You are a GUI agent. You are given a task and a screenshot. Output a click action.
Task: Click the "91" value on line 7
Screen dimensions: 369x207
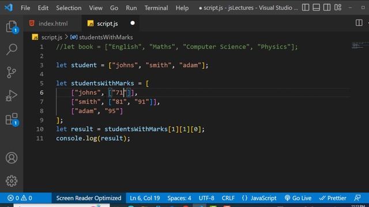coord(142,102)
